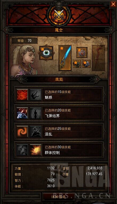This screenshot has width=117, height=204.
Task: Click the eye amulet equipment slot
Action: point(46,53)
